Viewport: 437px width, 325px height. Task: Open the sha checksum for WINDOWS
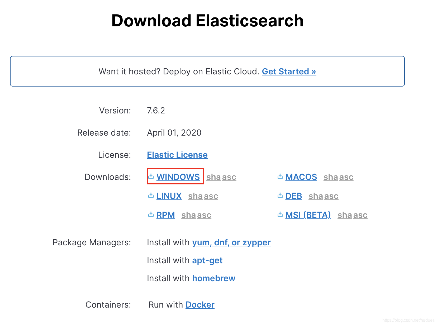point(213,177)
